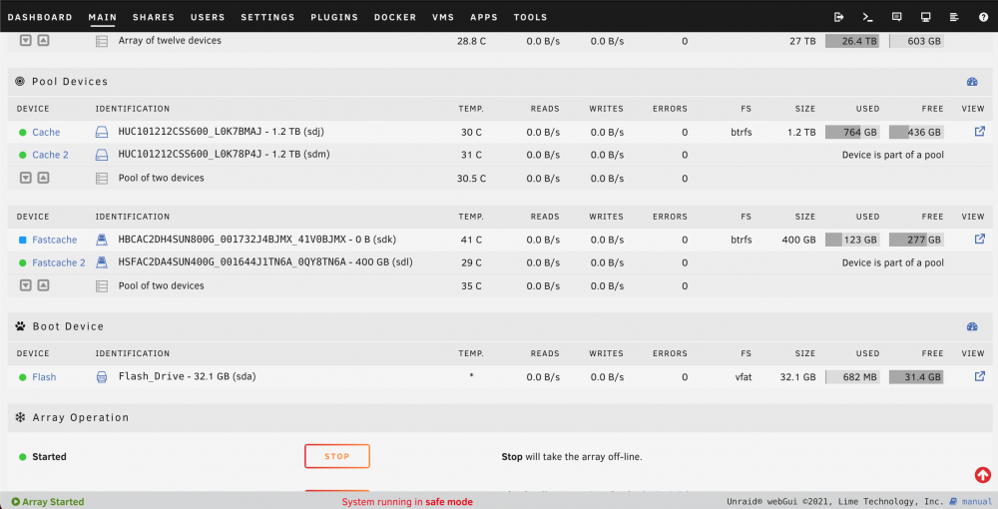Click Cache free 436 GB bar
Image resolution: width=998 pixels, height=509 pixels.
point(916,133)
